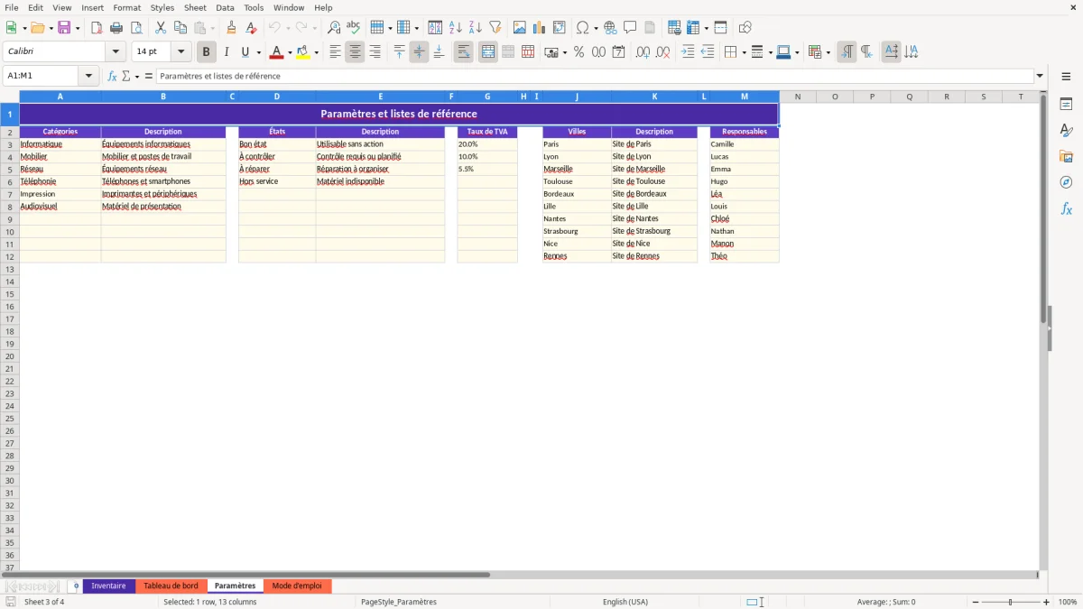Open the Format menu
The height and width of the screenshot is (609, 1083).
tap(127, 7)
